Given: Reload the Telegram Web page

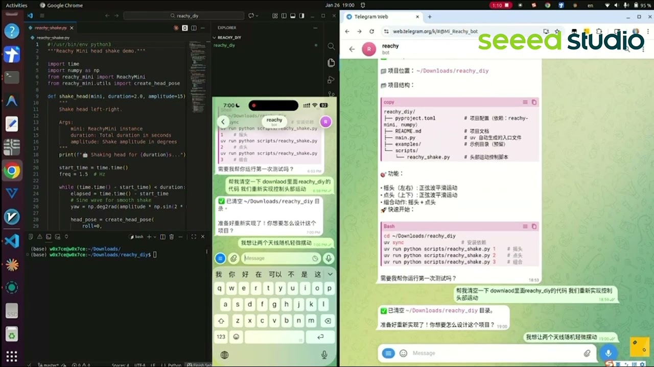Looking at the screenshot, I should [372, 32].
